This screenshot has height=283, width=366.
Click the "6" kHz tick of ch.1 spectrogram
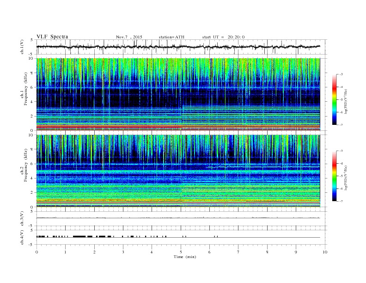[x=32, y=87]
